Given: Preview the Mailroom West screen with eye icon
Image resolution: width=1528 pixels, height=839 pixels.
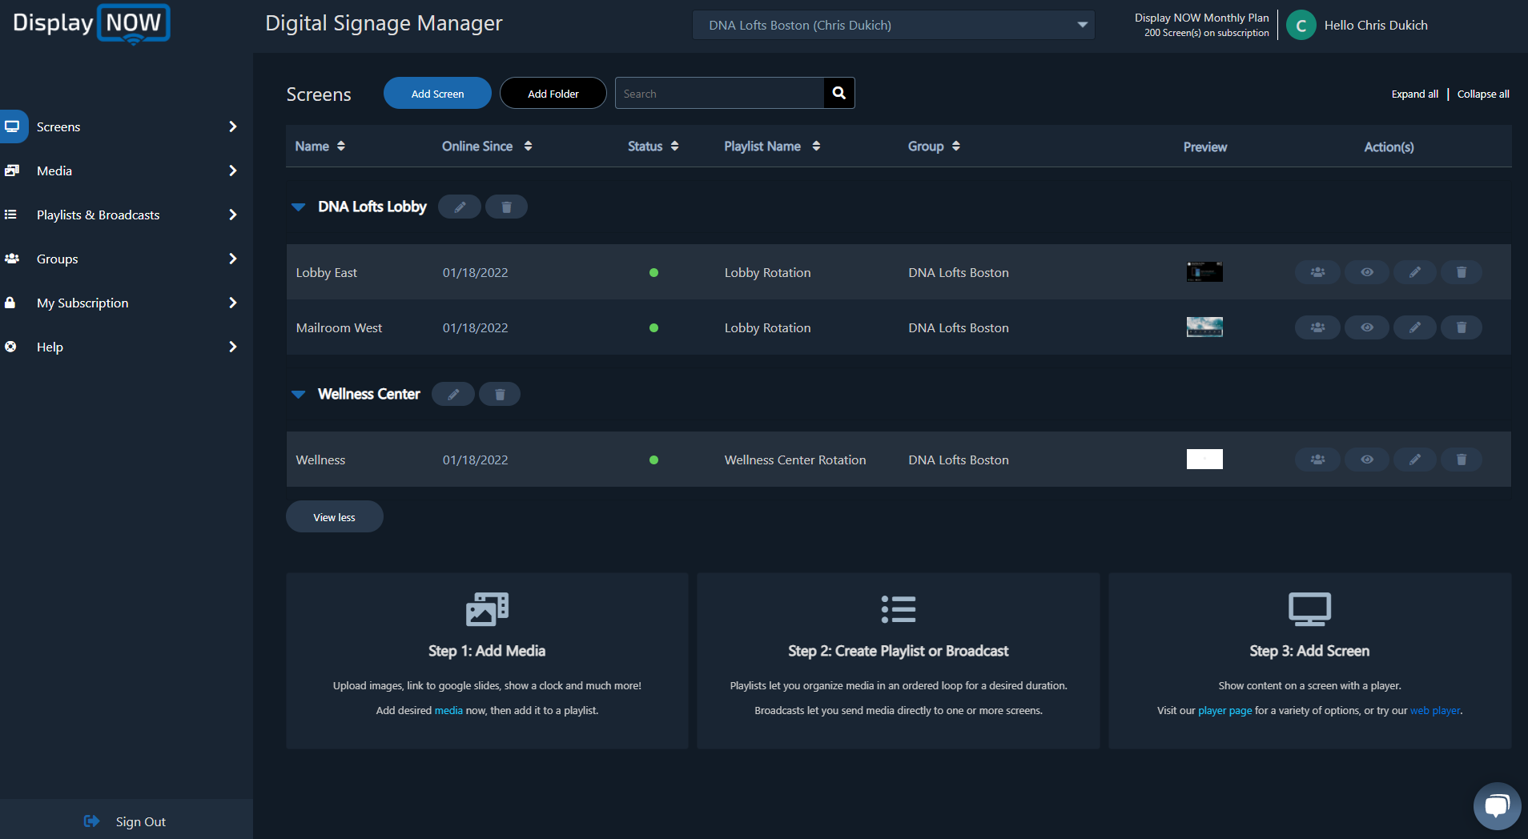Looking at the screenshot, I should [1367, 327].
